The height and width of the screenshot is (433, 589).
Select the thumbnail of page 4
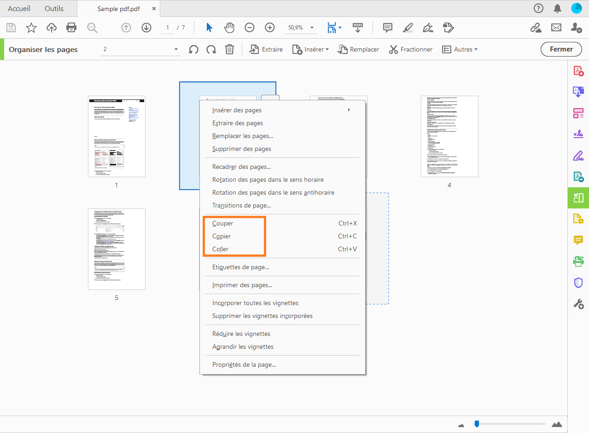pyautogui.click(x=449, y=136)
